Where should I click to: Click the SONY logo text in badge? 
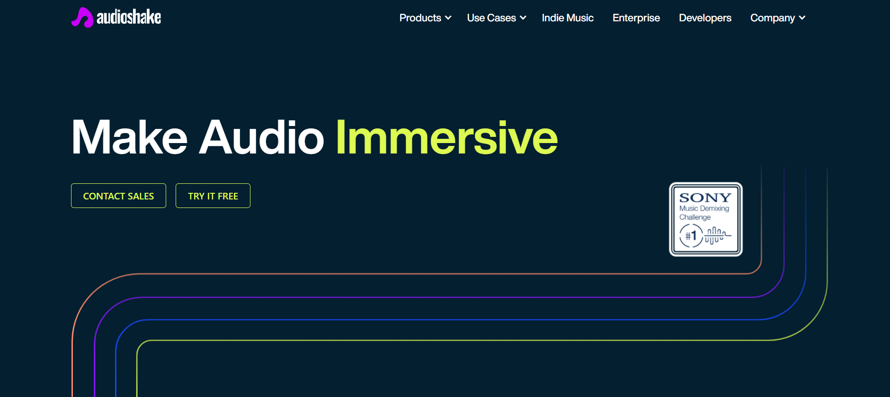705,198
